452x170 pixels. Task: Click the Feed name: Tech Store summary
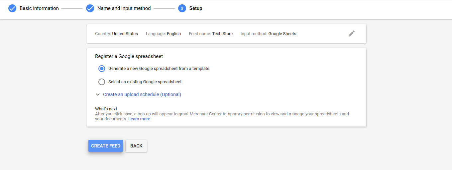[211, 34]
